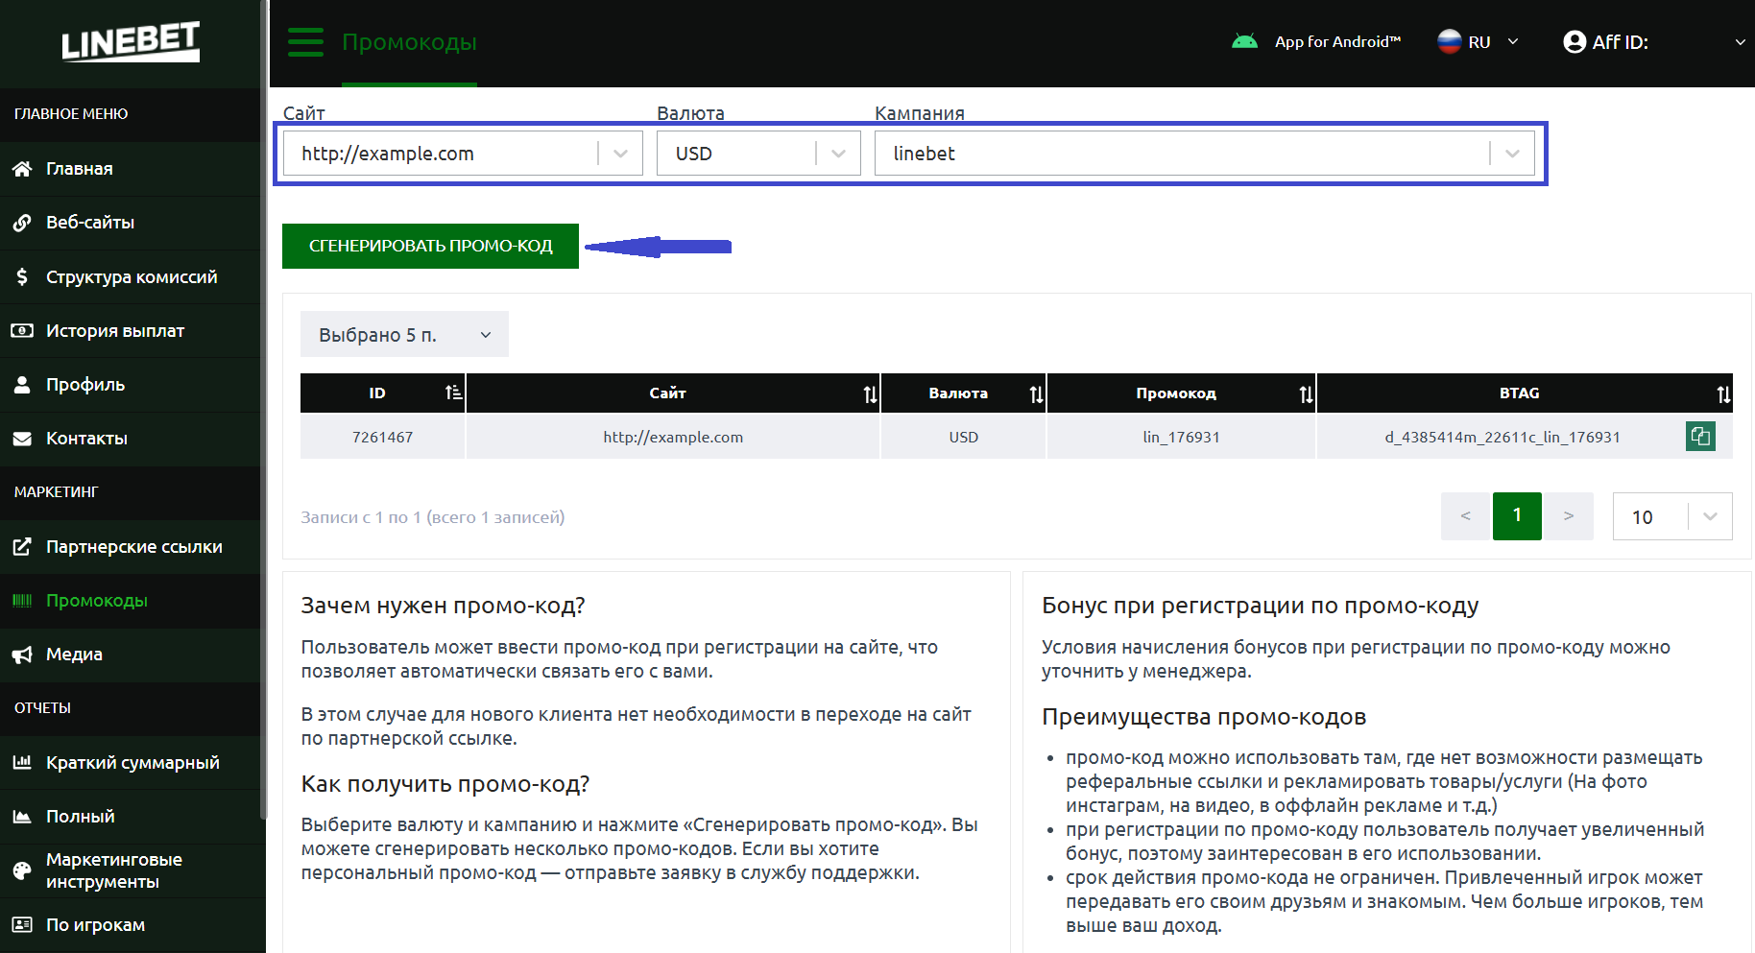Click the Как получить промо-код? heading

[445, 784]
